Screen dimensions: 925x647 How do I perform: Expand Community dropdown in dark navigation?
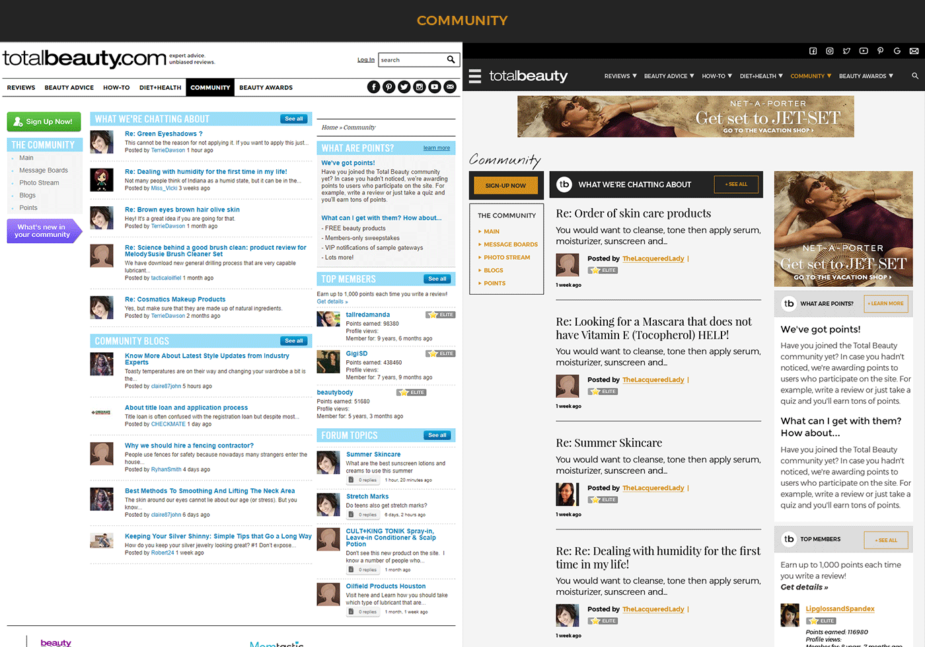(x=811, y=76)
